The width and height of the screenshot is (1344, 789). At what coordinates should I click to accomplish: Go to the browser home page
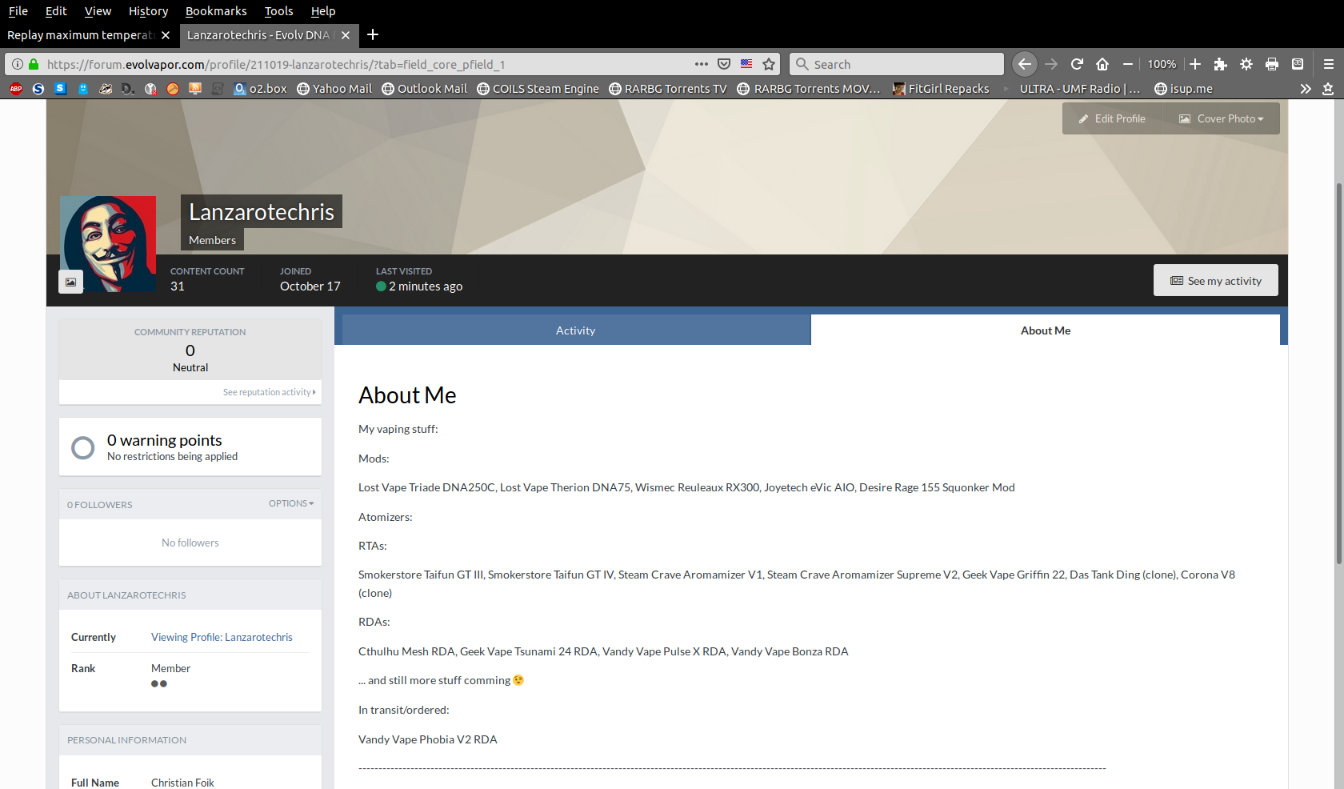[1102, 64]
